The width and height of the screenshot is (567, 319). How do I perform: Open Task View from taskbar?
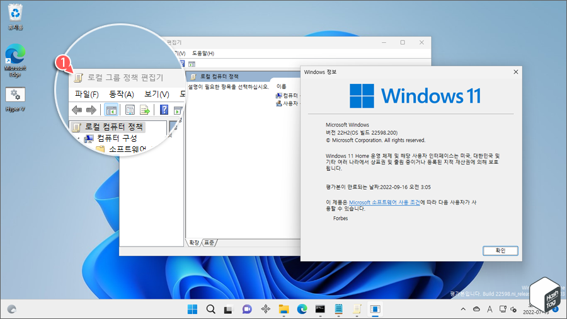(x=228, y=310)
